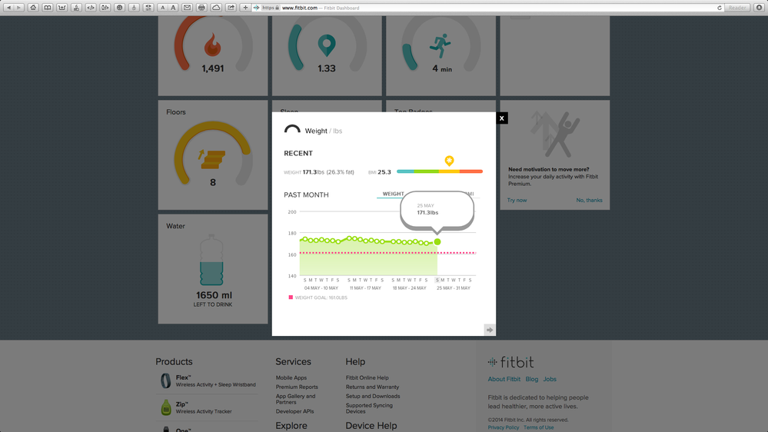Reload the page with the refresh icon

pyautogui.click(x=720, y=8)
